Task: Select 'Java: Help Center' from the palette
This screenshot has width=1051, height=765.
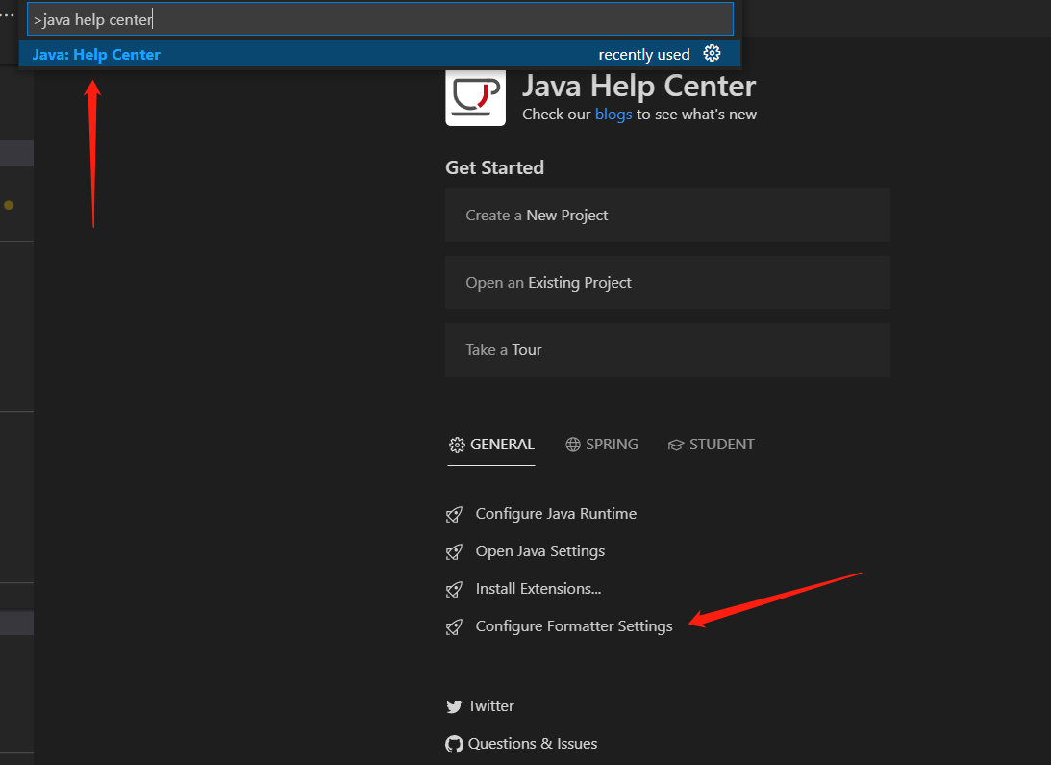Action: click(x=96, y=54)
